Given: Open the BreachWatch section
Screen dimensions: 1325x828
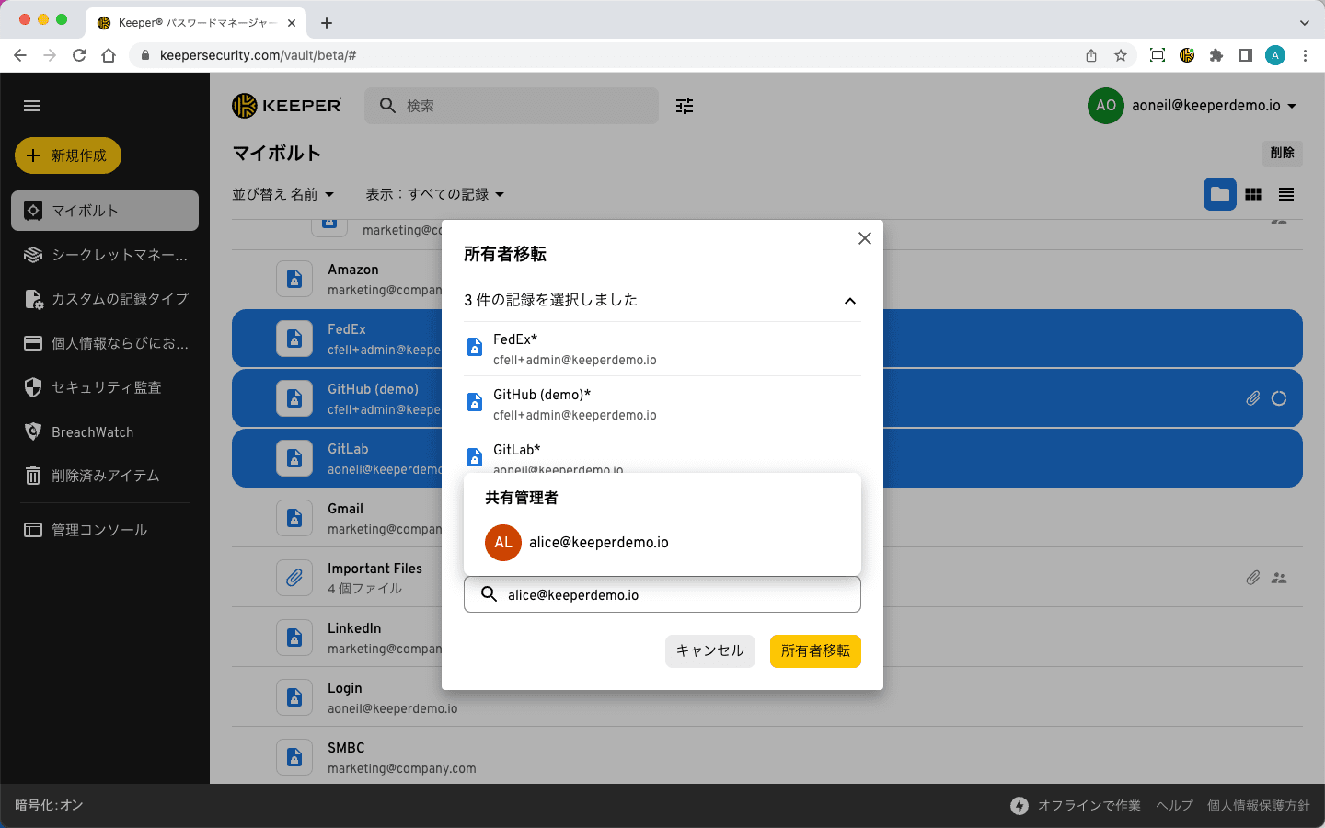Looking at the screenshot, I should coord(92,432).
